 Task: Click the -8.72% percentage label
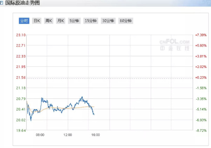point(201,130)
